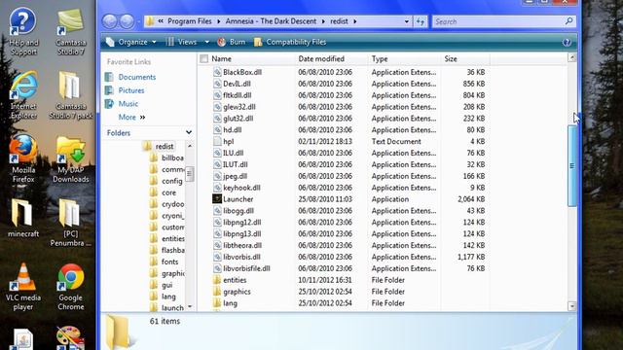The width and height of the screenshot is (623, 350).
Task: Select the libvorbisfile.dll file row
Action: pyautogui.click(x=348, y=268)
